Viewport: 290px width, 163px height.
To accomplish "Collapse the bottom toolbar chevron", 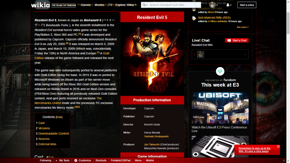I will [284, 160].
